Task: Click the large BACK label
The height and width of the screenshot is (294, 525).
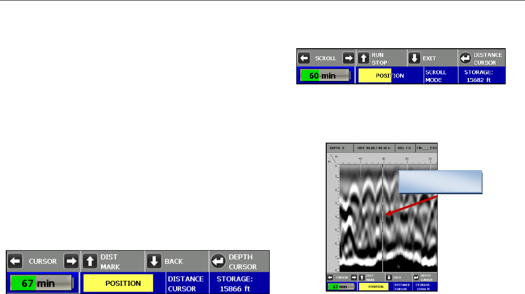Action: click(173, 261)
